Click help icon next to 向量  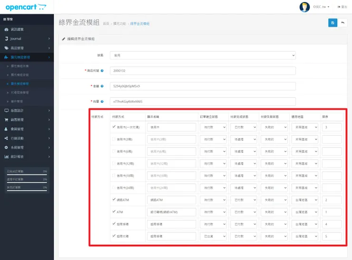point(102,101)
